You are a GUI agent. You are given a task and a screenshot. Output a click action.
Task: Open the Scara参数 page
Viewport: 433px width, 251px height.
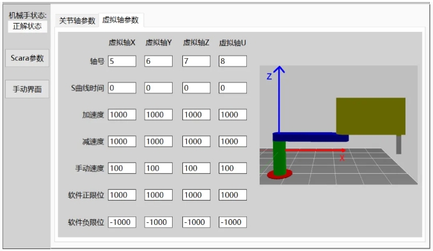28,58
